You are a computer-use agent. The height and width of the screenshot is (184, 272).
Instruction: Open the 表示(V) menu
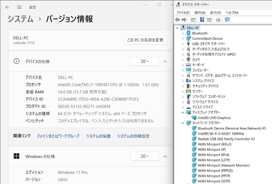(216, 13)
